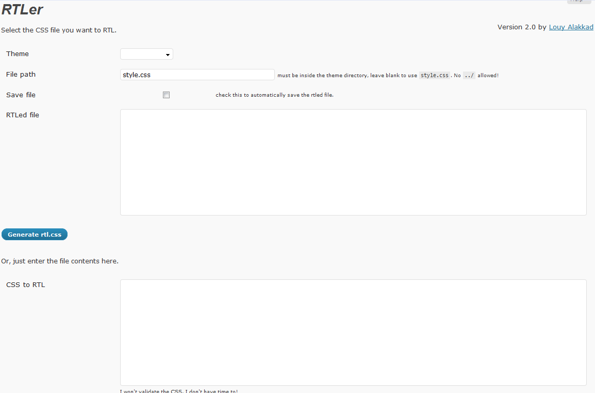Viewport: 595px width, 393px height.
Task: Click the 'CSS to RTL' field label
Action: point(26,284)
